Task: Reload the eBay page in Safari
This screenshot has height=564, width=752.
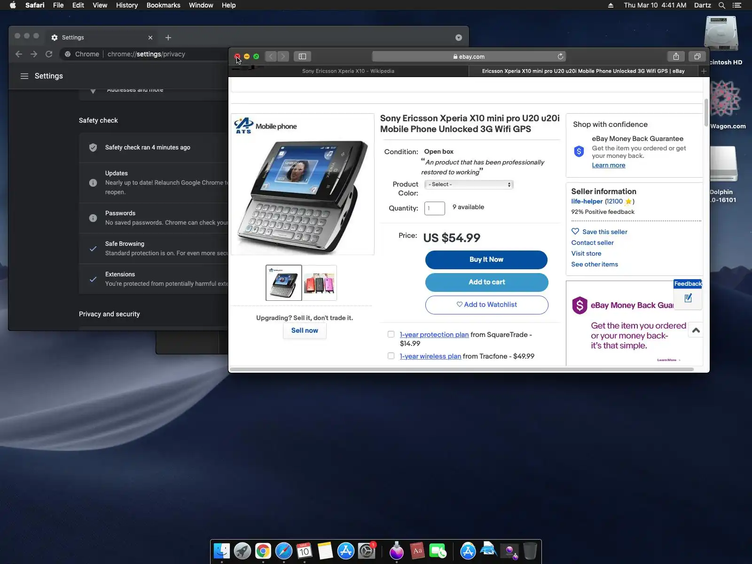Action: [x=560, y=56]
